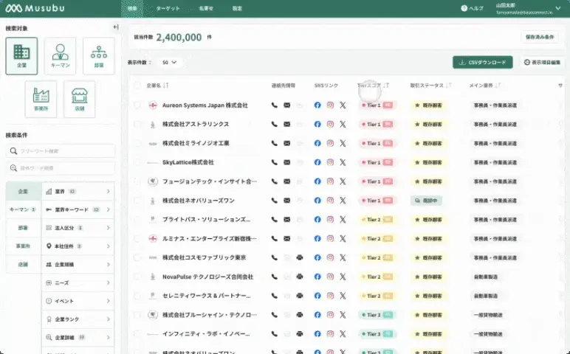Open the 名寄せ top navigation tab
Screen dimensions: 570x354
(x=206, y=8)
